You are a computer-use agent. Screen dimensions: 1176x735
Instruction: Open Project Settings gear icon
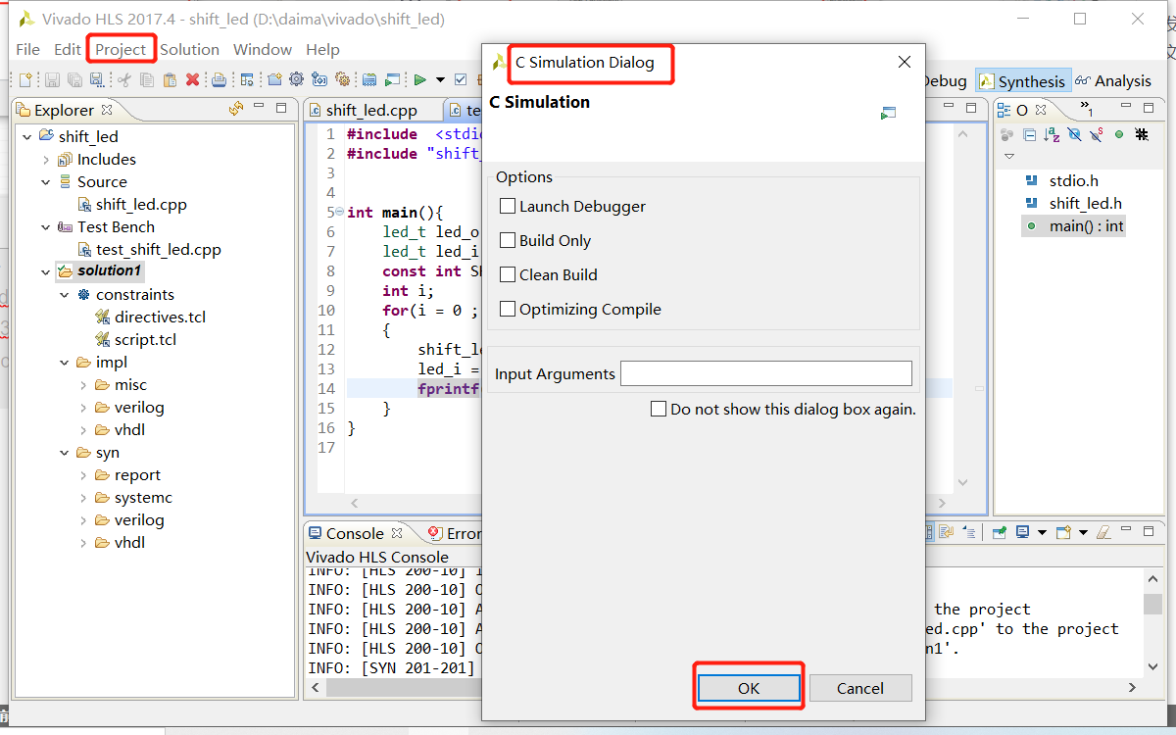[x=296, y=80]
